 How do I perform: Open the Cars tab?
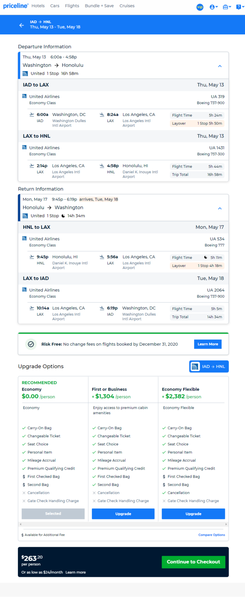(55, 6)
